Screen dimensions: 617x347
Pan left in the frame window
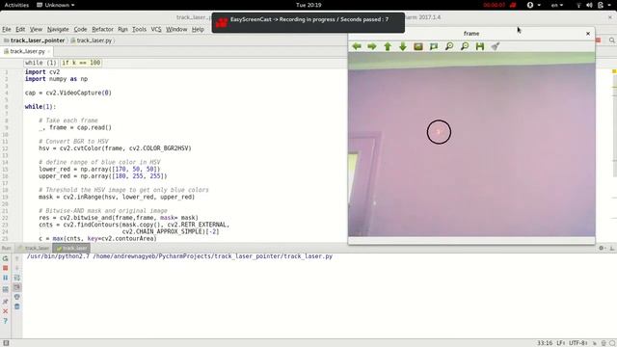pyautogui.click(x=357, y=46)
